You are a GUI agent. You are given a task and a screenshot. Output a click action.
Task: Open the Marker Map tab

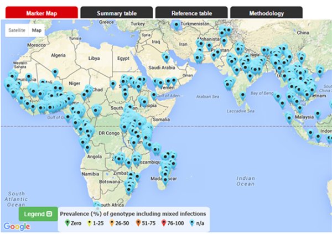point(41,13)
